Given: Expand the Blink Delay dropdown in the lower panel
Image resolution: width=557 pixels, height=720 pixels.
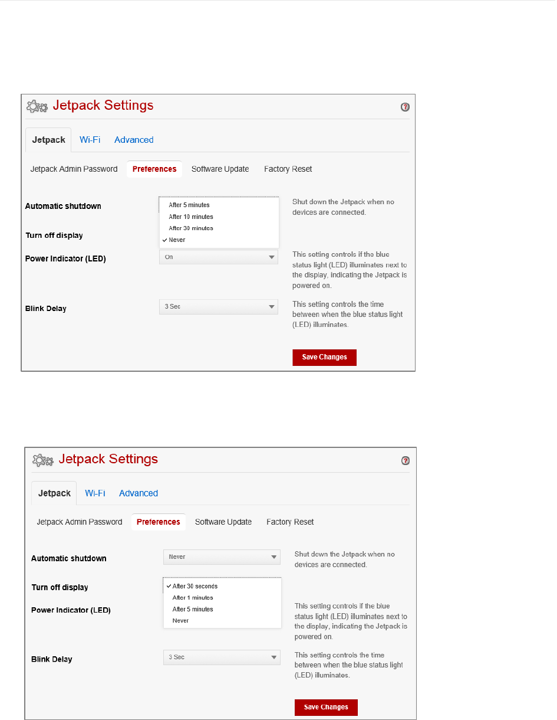Looking at the screenshot, I should (x=222, y=657).
